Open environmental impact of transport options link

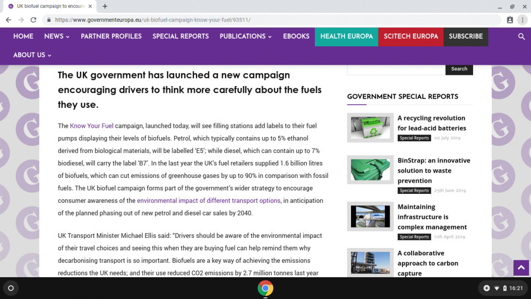[209, 201]
